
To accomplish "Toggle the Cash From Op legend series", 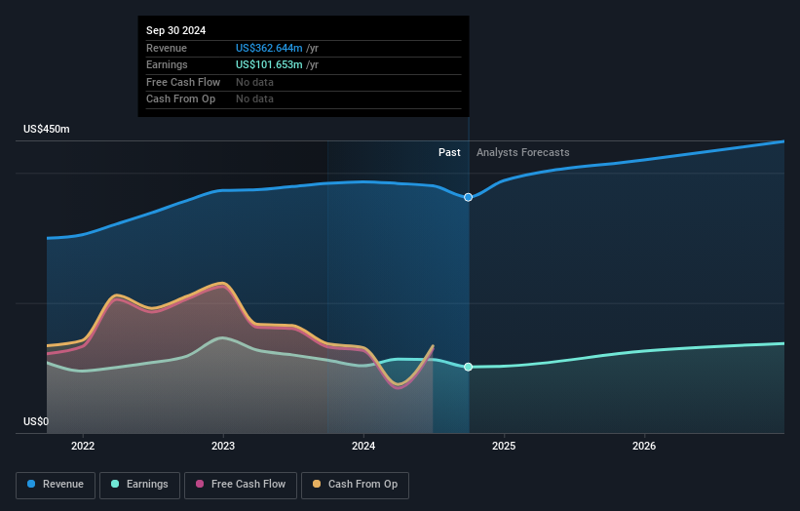I will [355, 485].
